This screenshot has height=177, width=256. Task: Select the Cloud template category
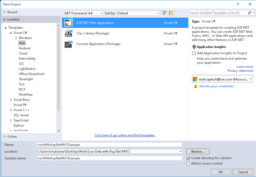tap(23, 53)
